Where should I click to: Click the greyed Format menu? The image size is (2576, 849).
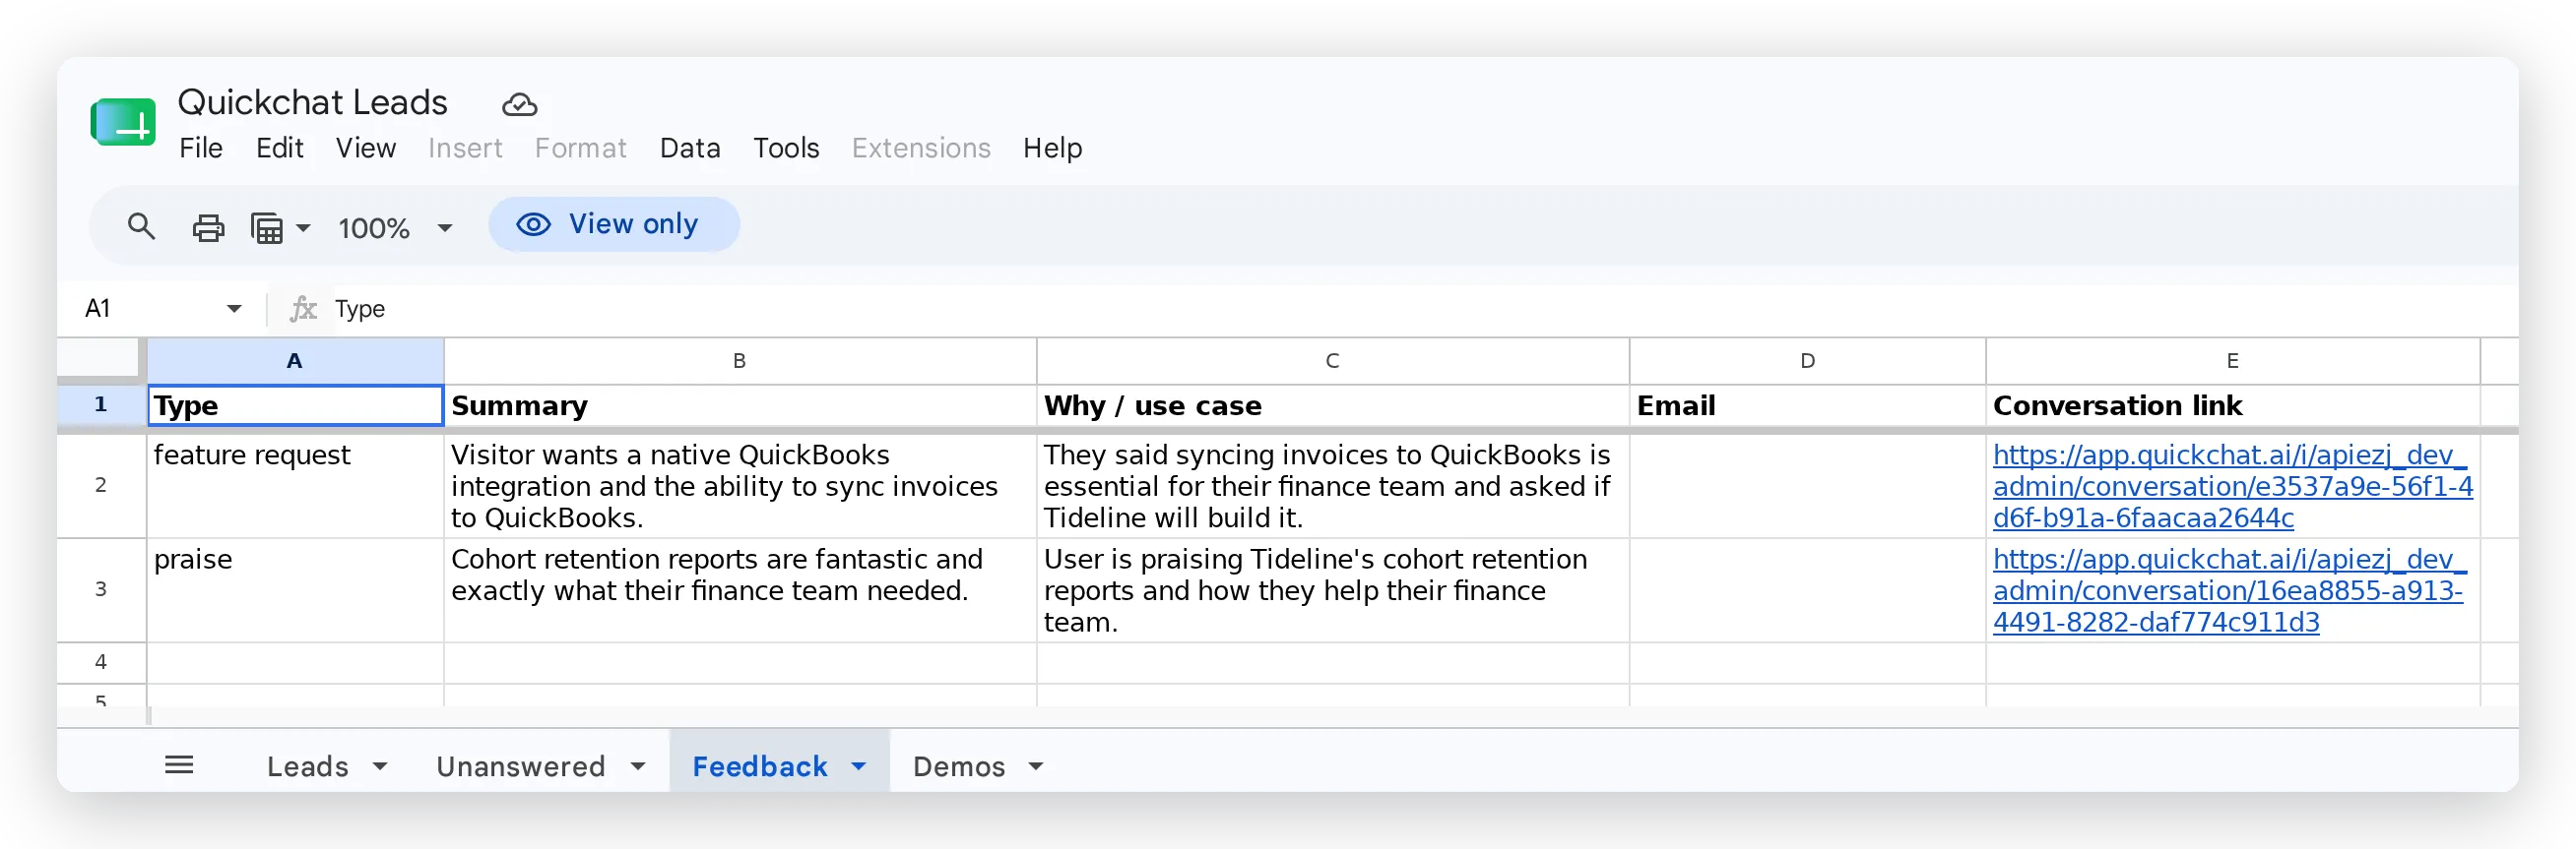coord(580,148)
